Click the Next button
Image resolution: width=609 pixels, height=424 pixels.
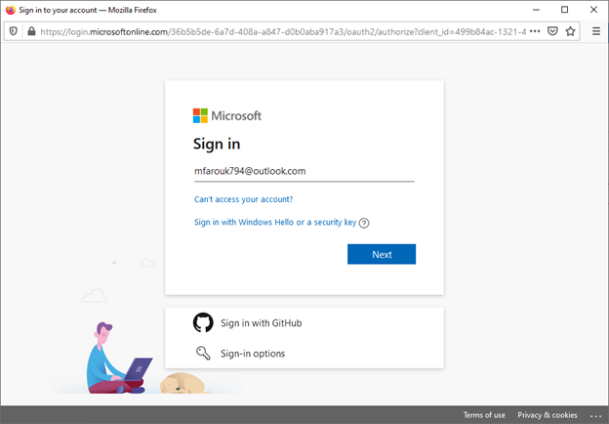(382, 254)
